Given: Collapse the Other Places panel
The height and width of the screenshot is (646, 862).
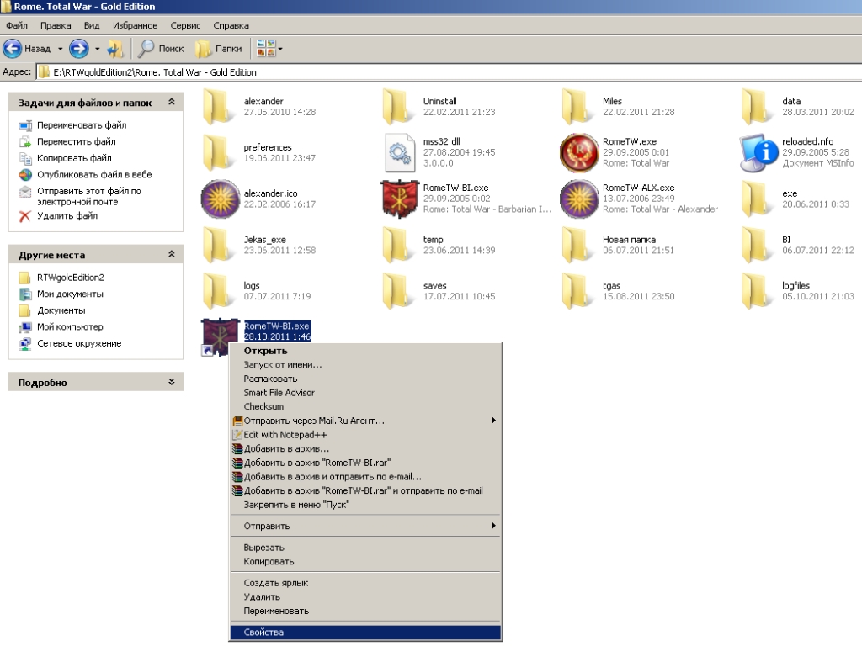Looking at the screenshot, I should (x=172, y=254).
